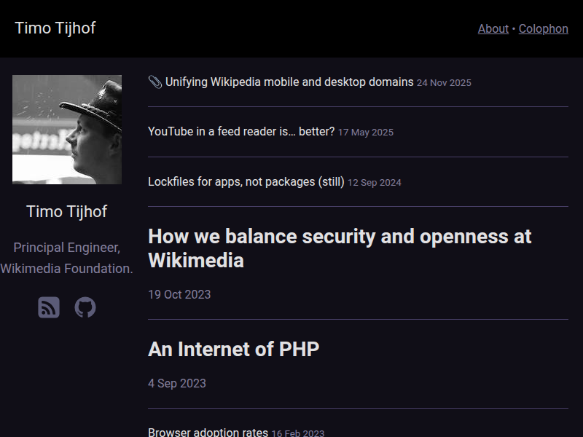Screen dimensions: 583x437
Task: Click the date 17 May 2025
Action: [x=366, y=133]
